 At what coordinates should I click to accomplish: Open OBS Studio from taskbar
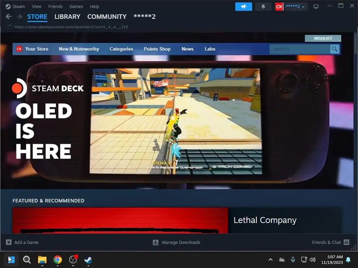(73, 260)
